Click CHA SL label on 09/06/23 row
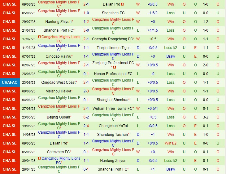226x174 pixels. (10, 91)
